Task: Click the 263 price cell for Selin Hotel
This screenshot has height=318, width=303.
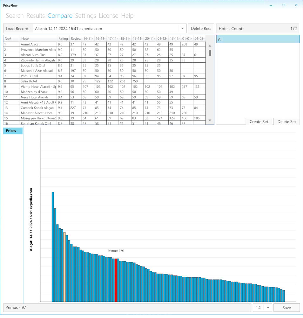Action: (x=125, y=81)
